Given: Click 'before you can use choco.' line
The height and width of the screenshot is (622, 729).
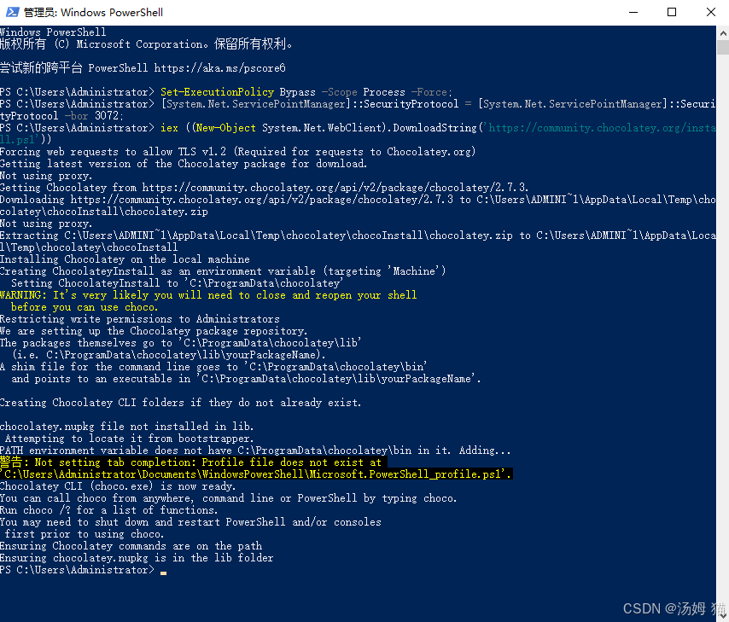Looking at the screenshot, I should [x=85, y=307].
